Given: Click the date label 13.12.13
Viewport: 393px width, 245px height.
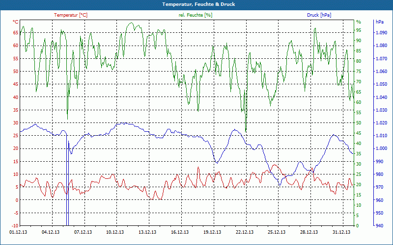Looking at the screenshot, I should (x=147, y=232).
